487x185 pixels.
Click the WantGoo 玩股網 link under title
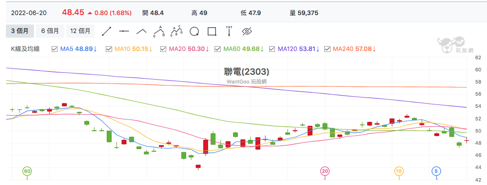coord(247,82)
